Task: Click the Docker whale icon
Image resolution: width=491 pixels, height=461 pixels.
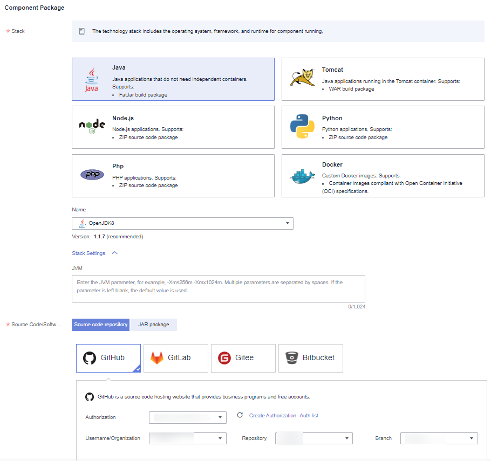Action: click(302, 176)
